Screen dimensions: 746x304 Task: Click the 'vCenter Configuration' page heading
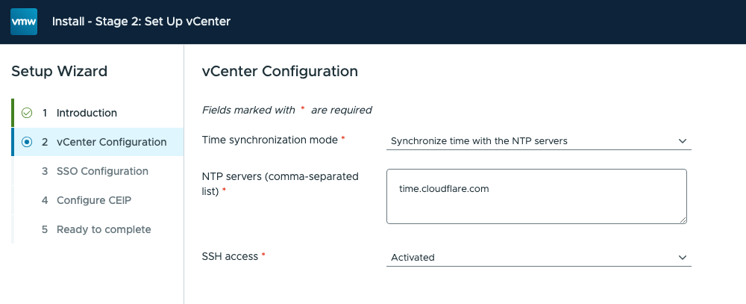tap(280, 72)
